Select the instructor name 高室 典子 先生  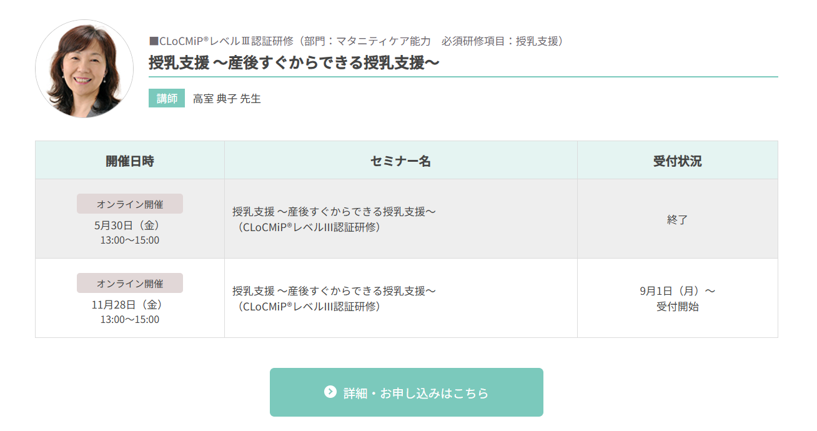(227, 99)
